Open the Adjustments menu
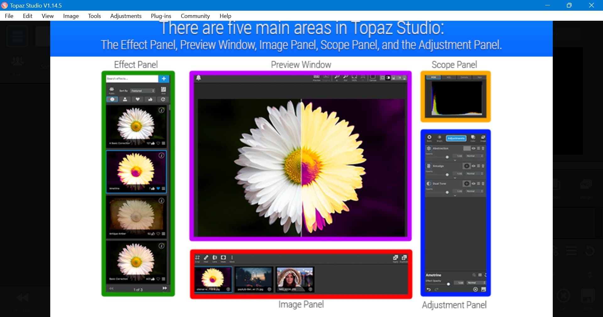The width and height of the screenshot is (603, 317). [126, 16]
